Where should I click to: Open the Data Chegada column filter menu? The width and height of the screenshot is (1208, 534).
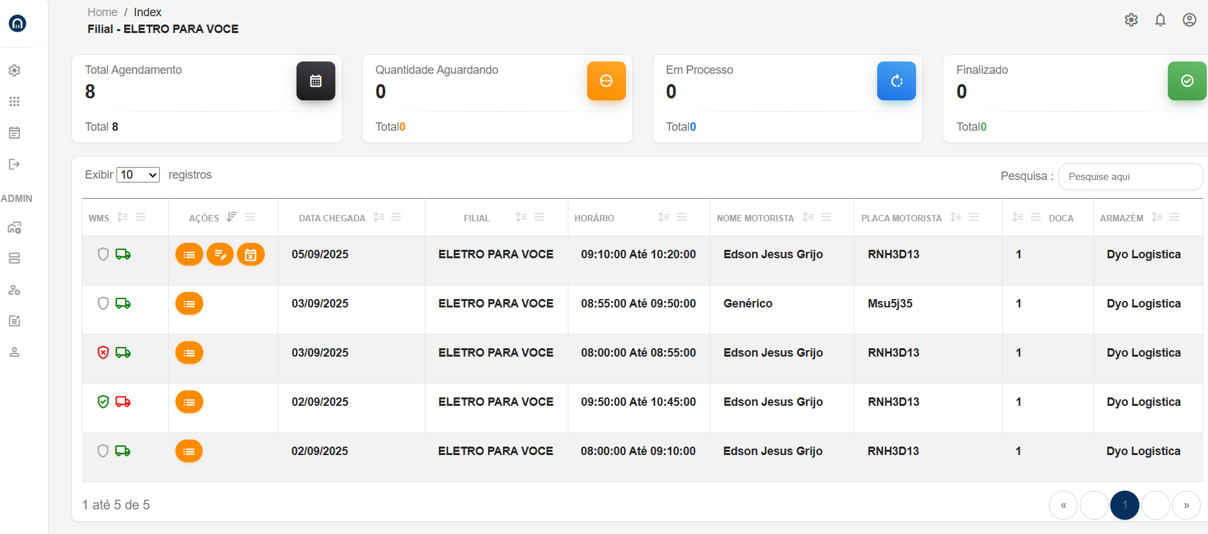coord(397,217)
